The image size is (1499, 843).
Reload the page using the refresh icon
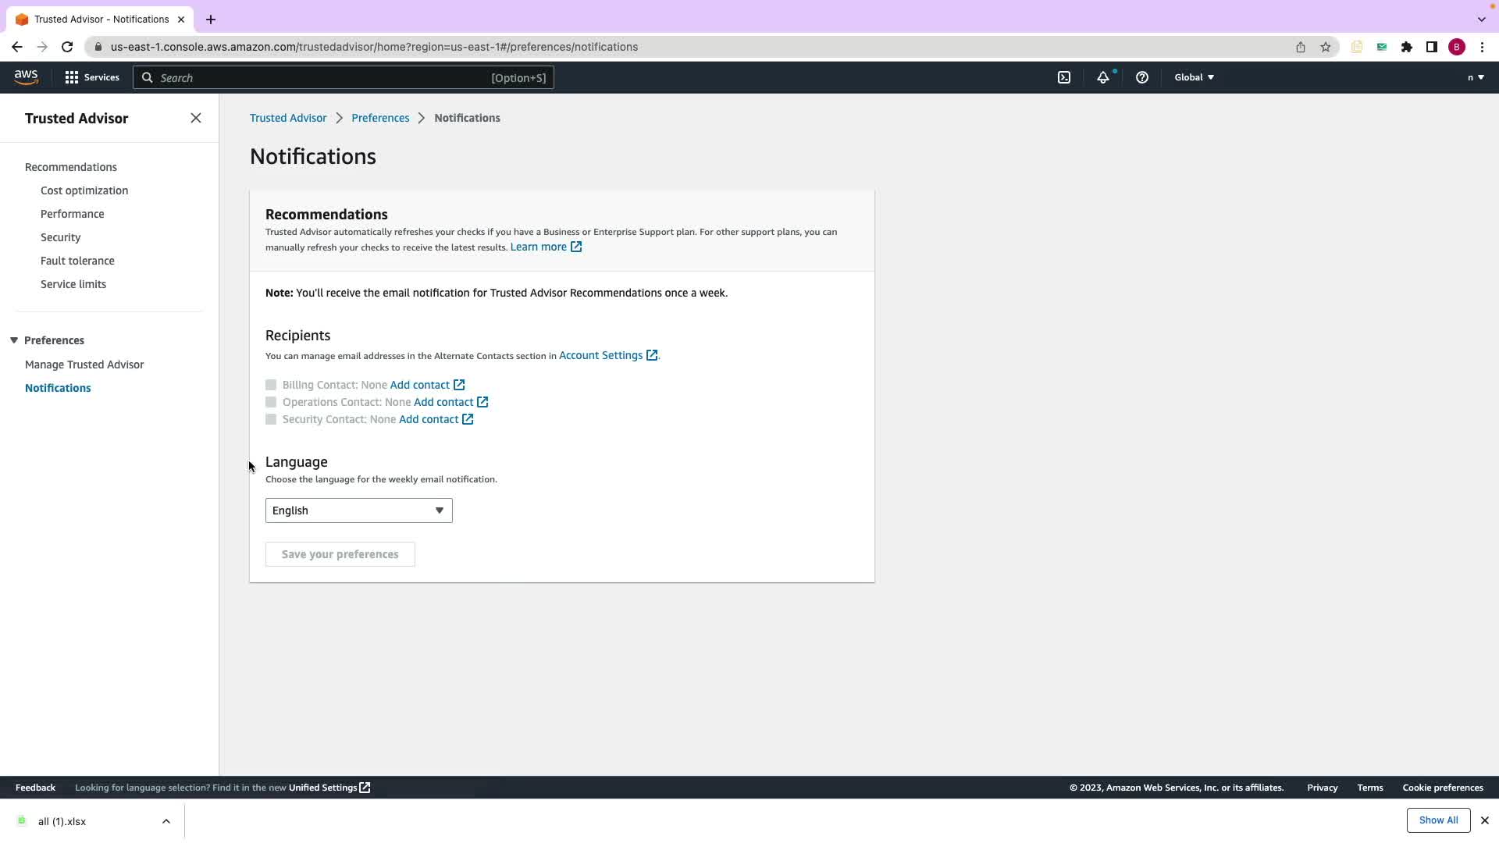click(x=67, y=47)
